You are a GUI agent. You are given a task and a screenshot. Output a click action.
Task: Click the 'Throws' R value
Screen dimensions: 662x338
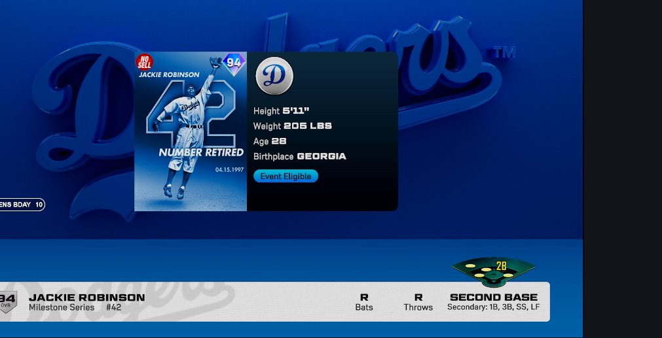[418, 297]
